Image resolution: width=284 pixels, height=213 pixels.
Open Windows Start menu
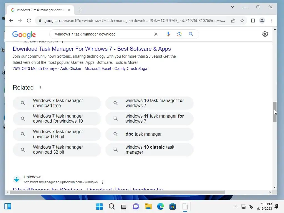99,206
